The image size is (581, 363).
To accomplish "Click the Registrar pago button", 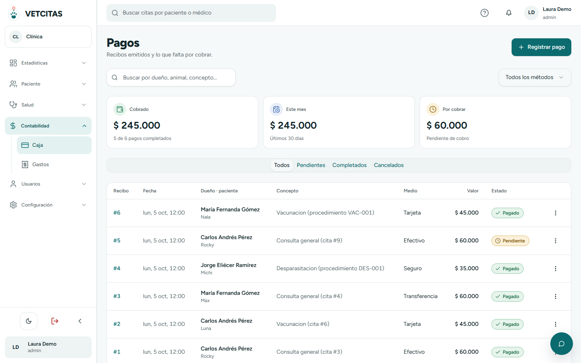I will 541,47.
